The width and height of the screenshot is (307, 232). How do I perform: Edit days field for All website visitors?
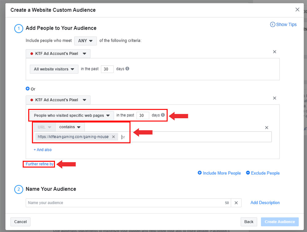107,69
